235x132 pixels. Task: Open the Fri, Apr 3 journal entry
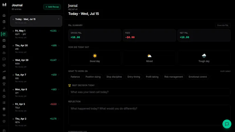point(36,107)
